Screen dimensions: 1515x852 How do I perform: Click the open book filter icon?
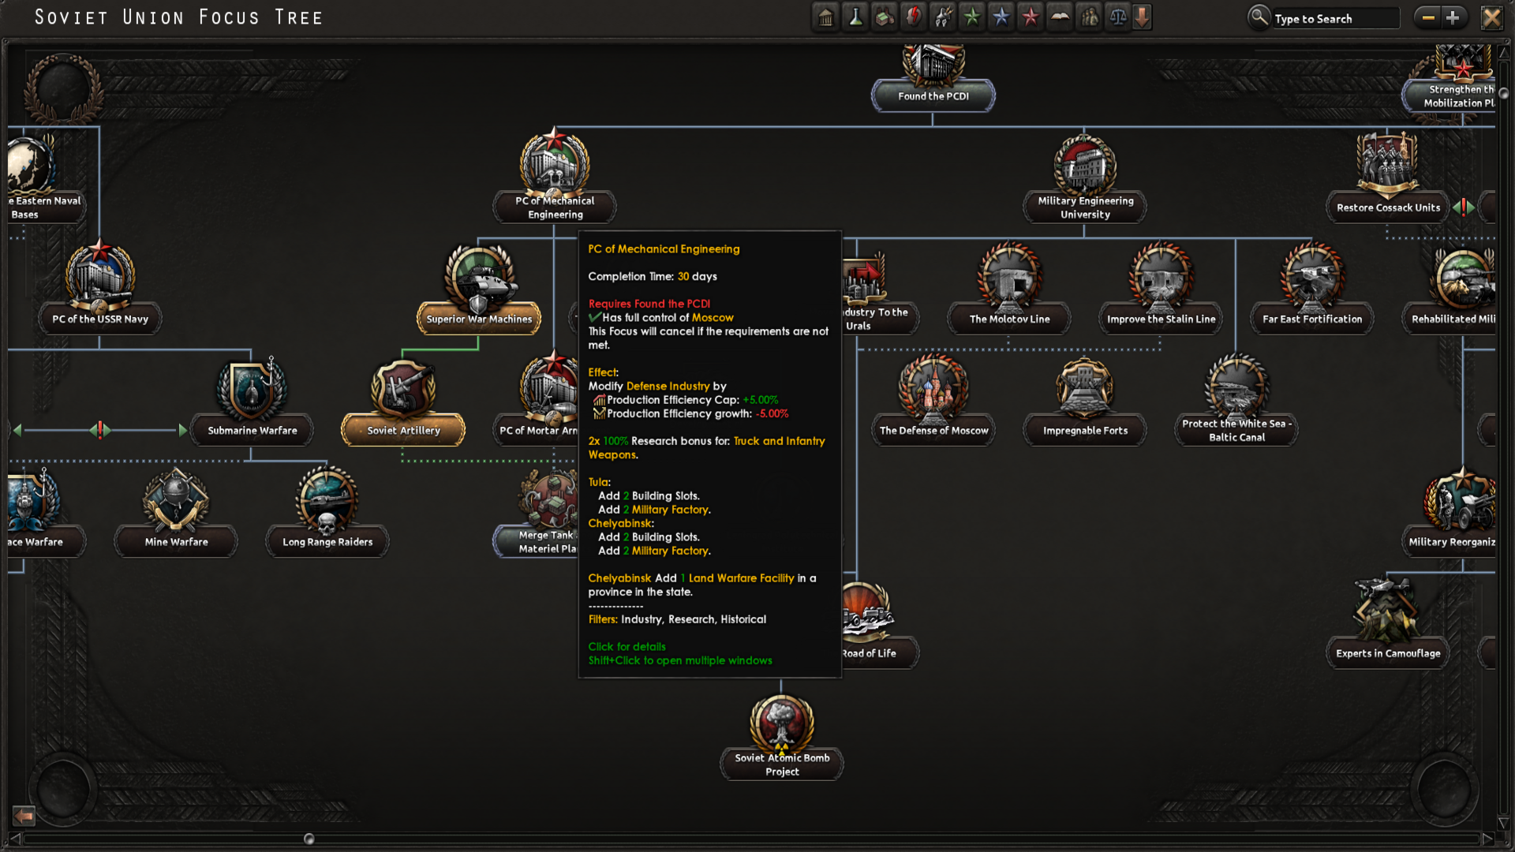pyautogui.click(x=1060, y=17)
